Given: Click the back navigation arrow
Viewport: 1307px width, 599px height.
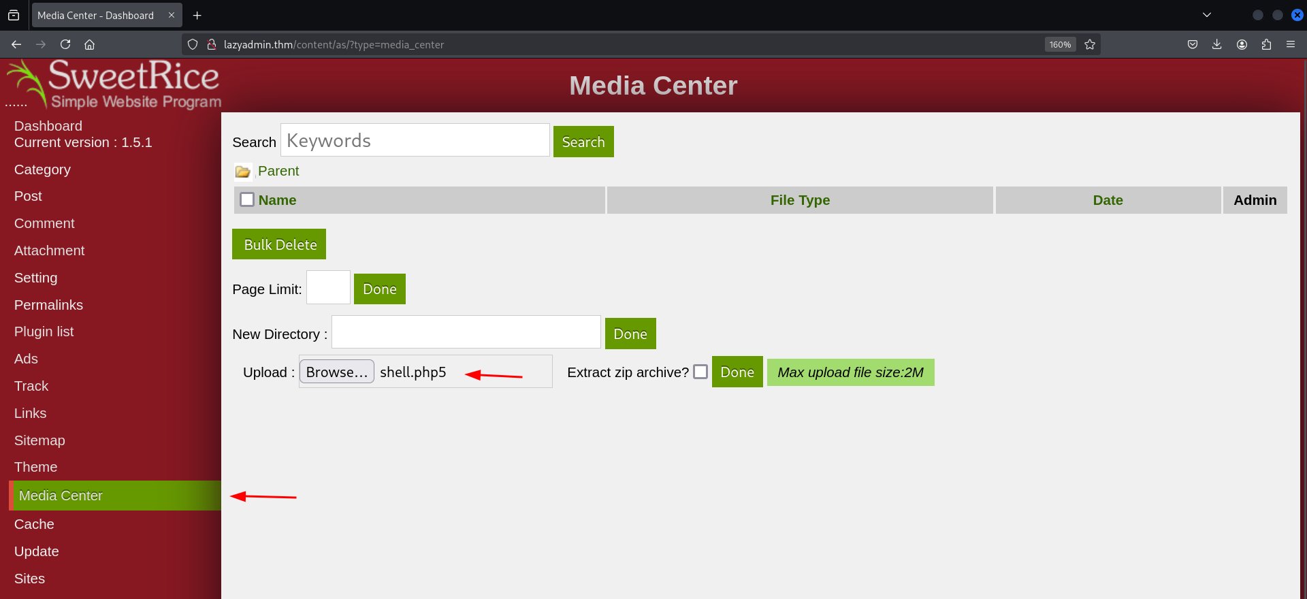Looking at the screenshot, I should tap(16, 44).
